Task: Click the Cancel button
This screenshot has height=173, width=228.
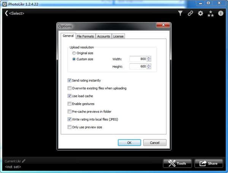Action: (155, 143)
